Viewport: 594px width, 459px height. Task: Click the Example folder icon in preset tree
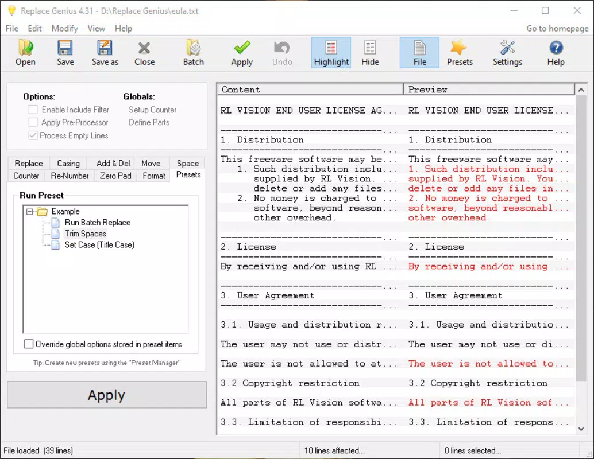tap(42, 212)
